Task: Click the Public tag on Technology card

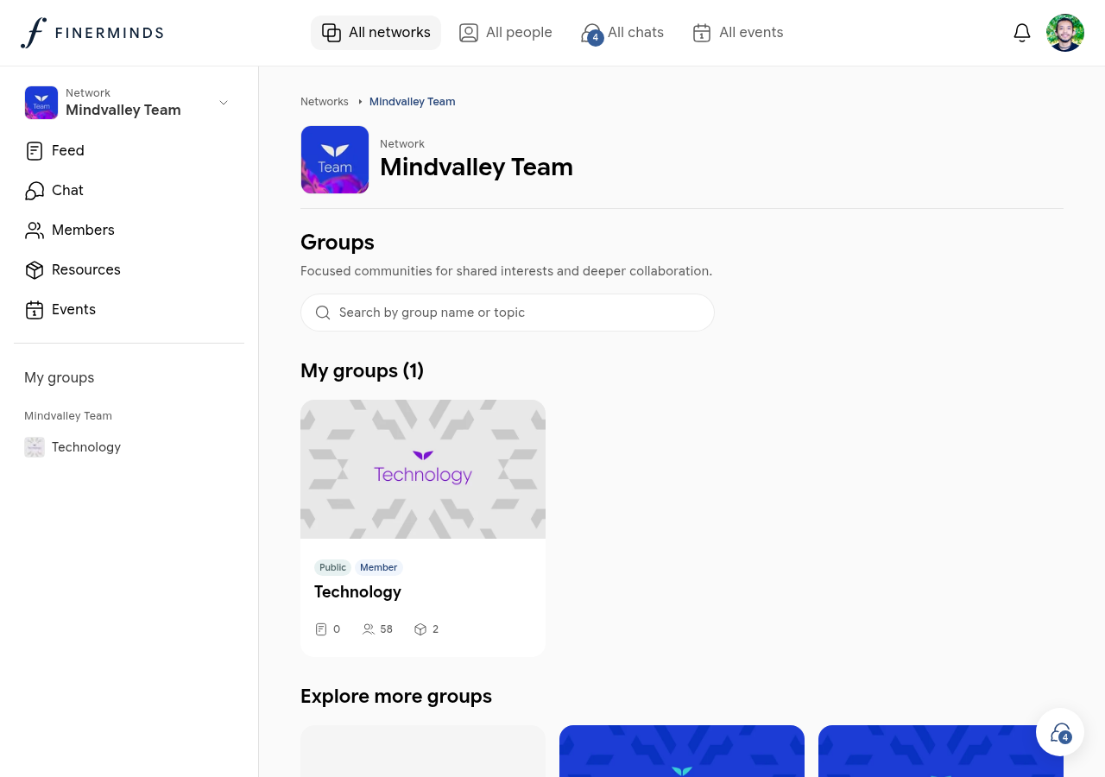Action: pyautogui.click(x=332, y=567)
